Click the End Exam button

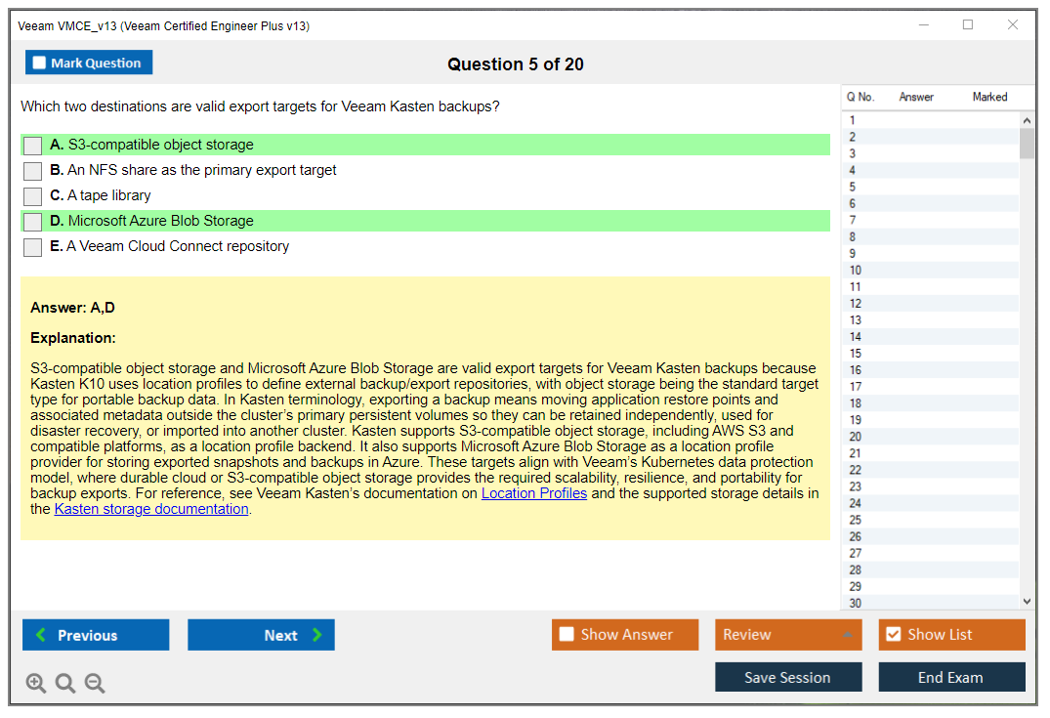(951, 677)
